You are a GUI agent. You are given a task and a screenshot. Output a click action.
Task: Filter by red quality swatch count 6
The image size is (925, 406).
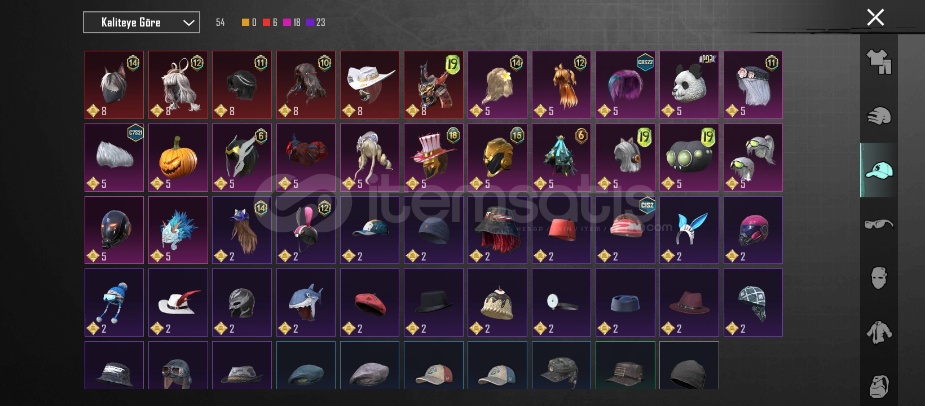click(270, 23)
